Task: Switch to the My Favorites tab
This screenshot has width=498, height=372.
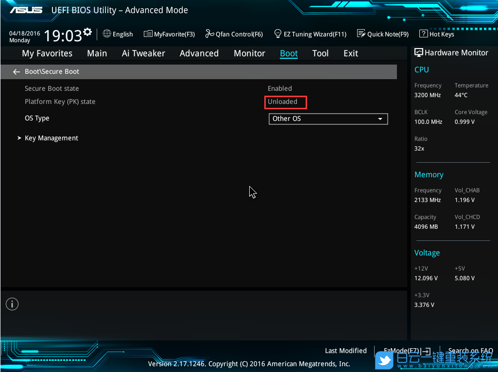Action: pyautogui.click(x=47, y=53)
